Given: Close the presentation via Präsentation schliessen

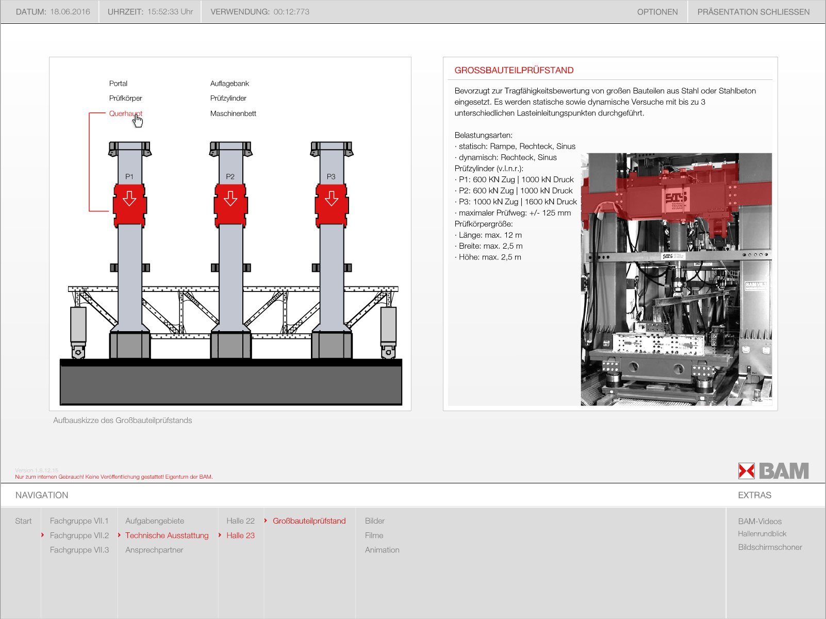Looking at the screenshot, I should tap(753, 12).
